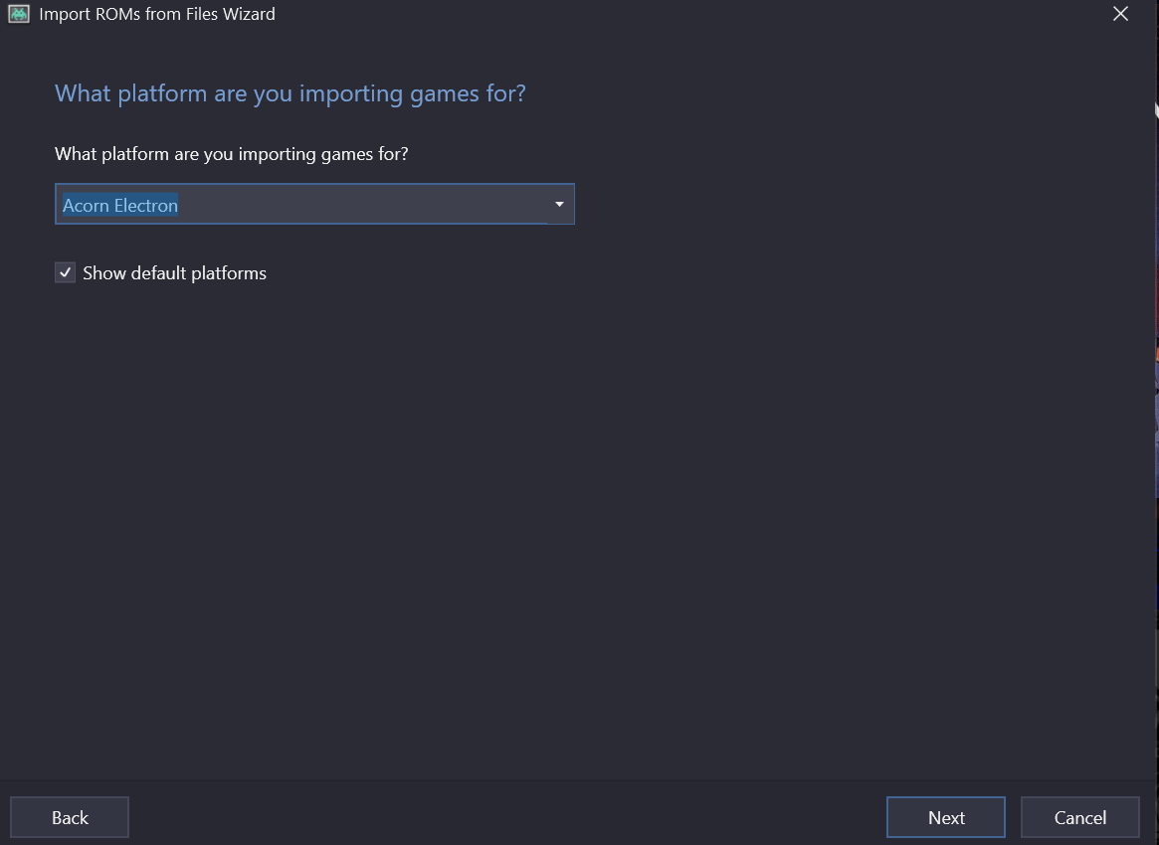Image resolution: width=1159 pixels, height=845 pixels.
Task: Go to previous step with Back
Action: click(70, 817)
